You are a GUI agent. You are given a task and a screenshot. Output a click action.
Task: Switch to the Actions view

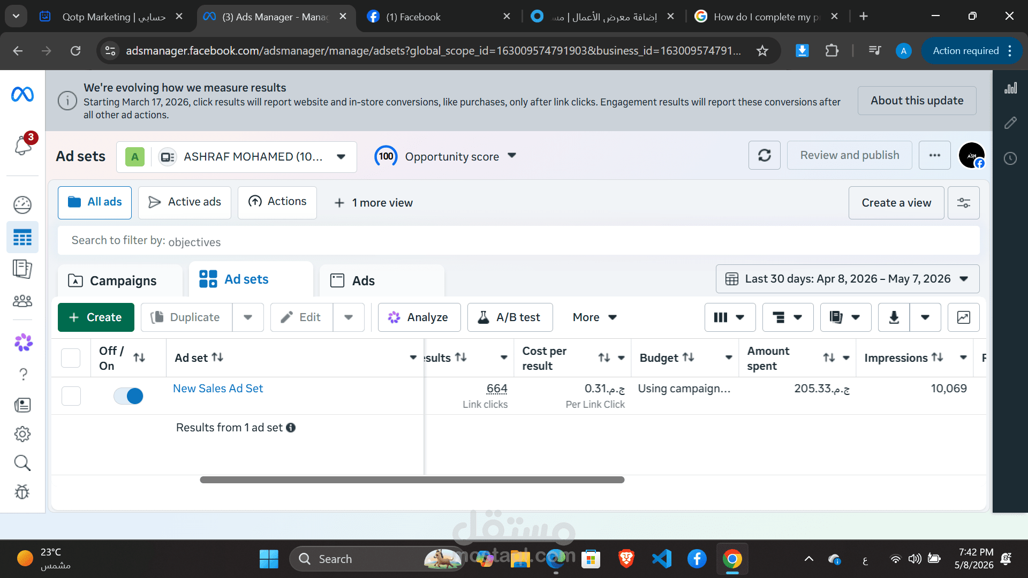click(x=277, y=203)
